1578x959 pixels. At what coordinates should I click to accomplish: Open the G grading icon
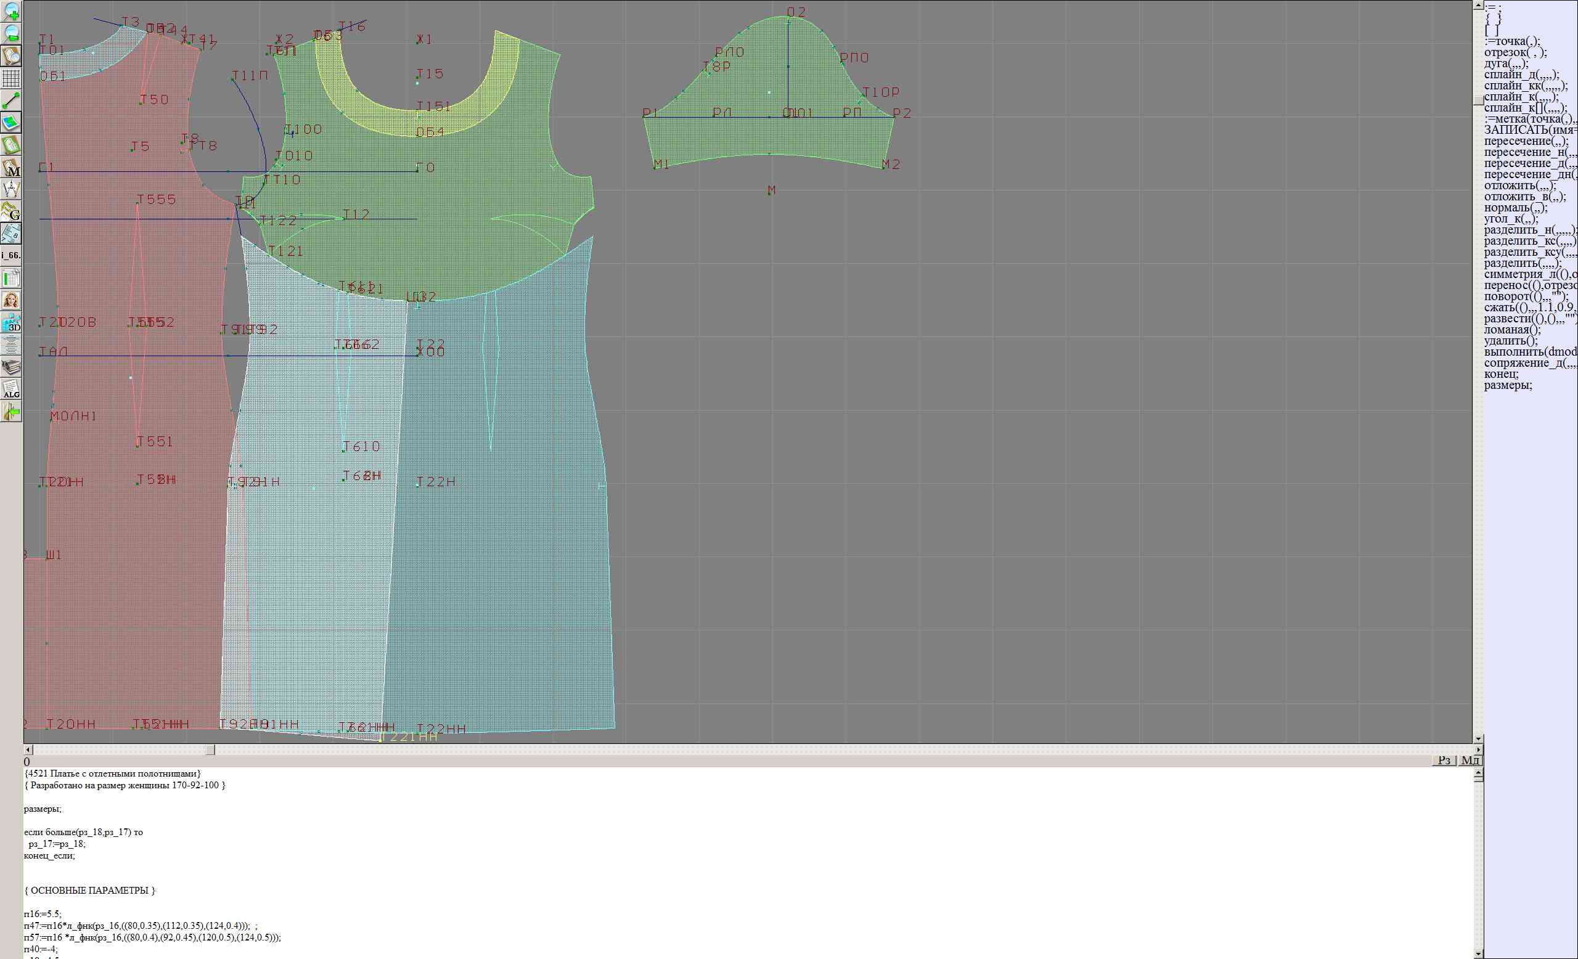[11, 212]
